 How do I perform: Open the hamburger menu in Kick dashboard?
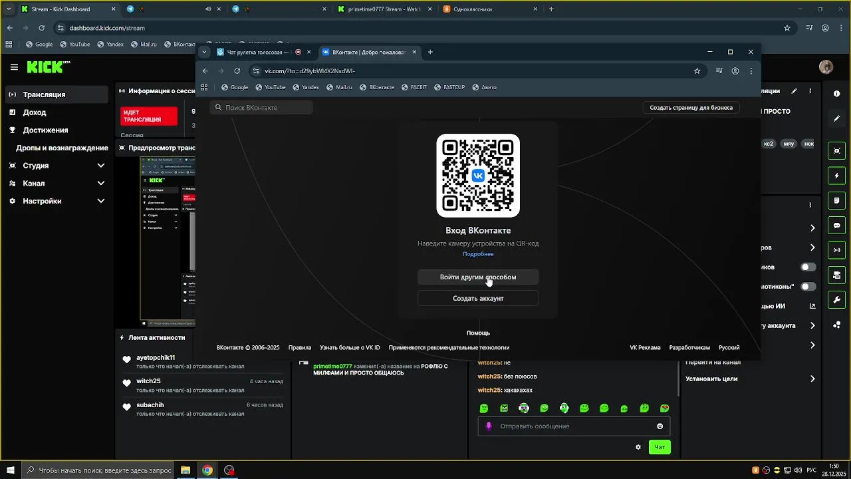point(14,67)
